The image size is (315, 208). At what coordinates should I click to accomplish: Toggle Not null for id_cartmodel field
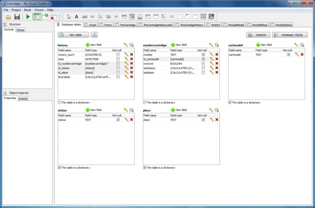pos(203,59)
